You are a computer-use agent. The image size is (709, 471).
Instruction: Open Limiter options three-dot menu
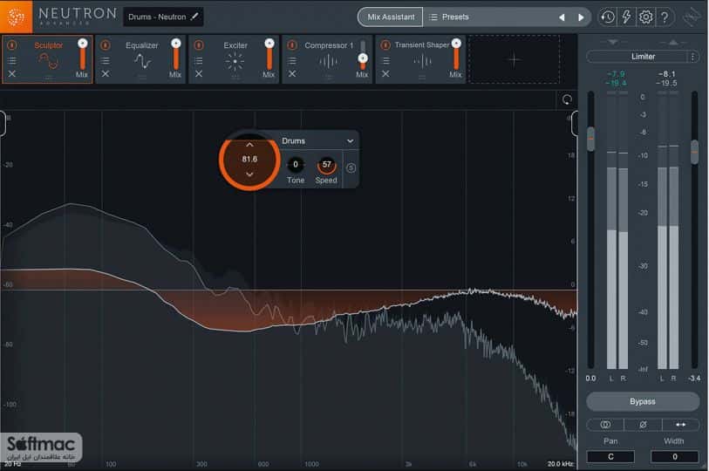coord(693,57)
